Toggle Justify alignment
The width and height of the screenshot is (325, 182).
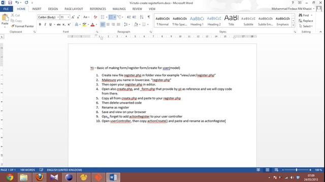(118, 25)
